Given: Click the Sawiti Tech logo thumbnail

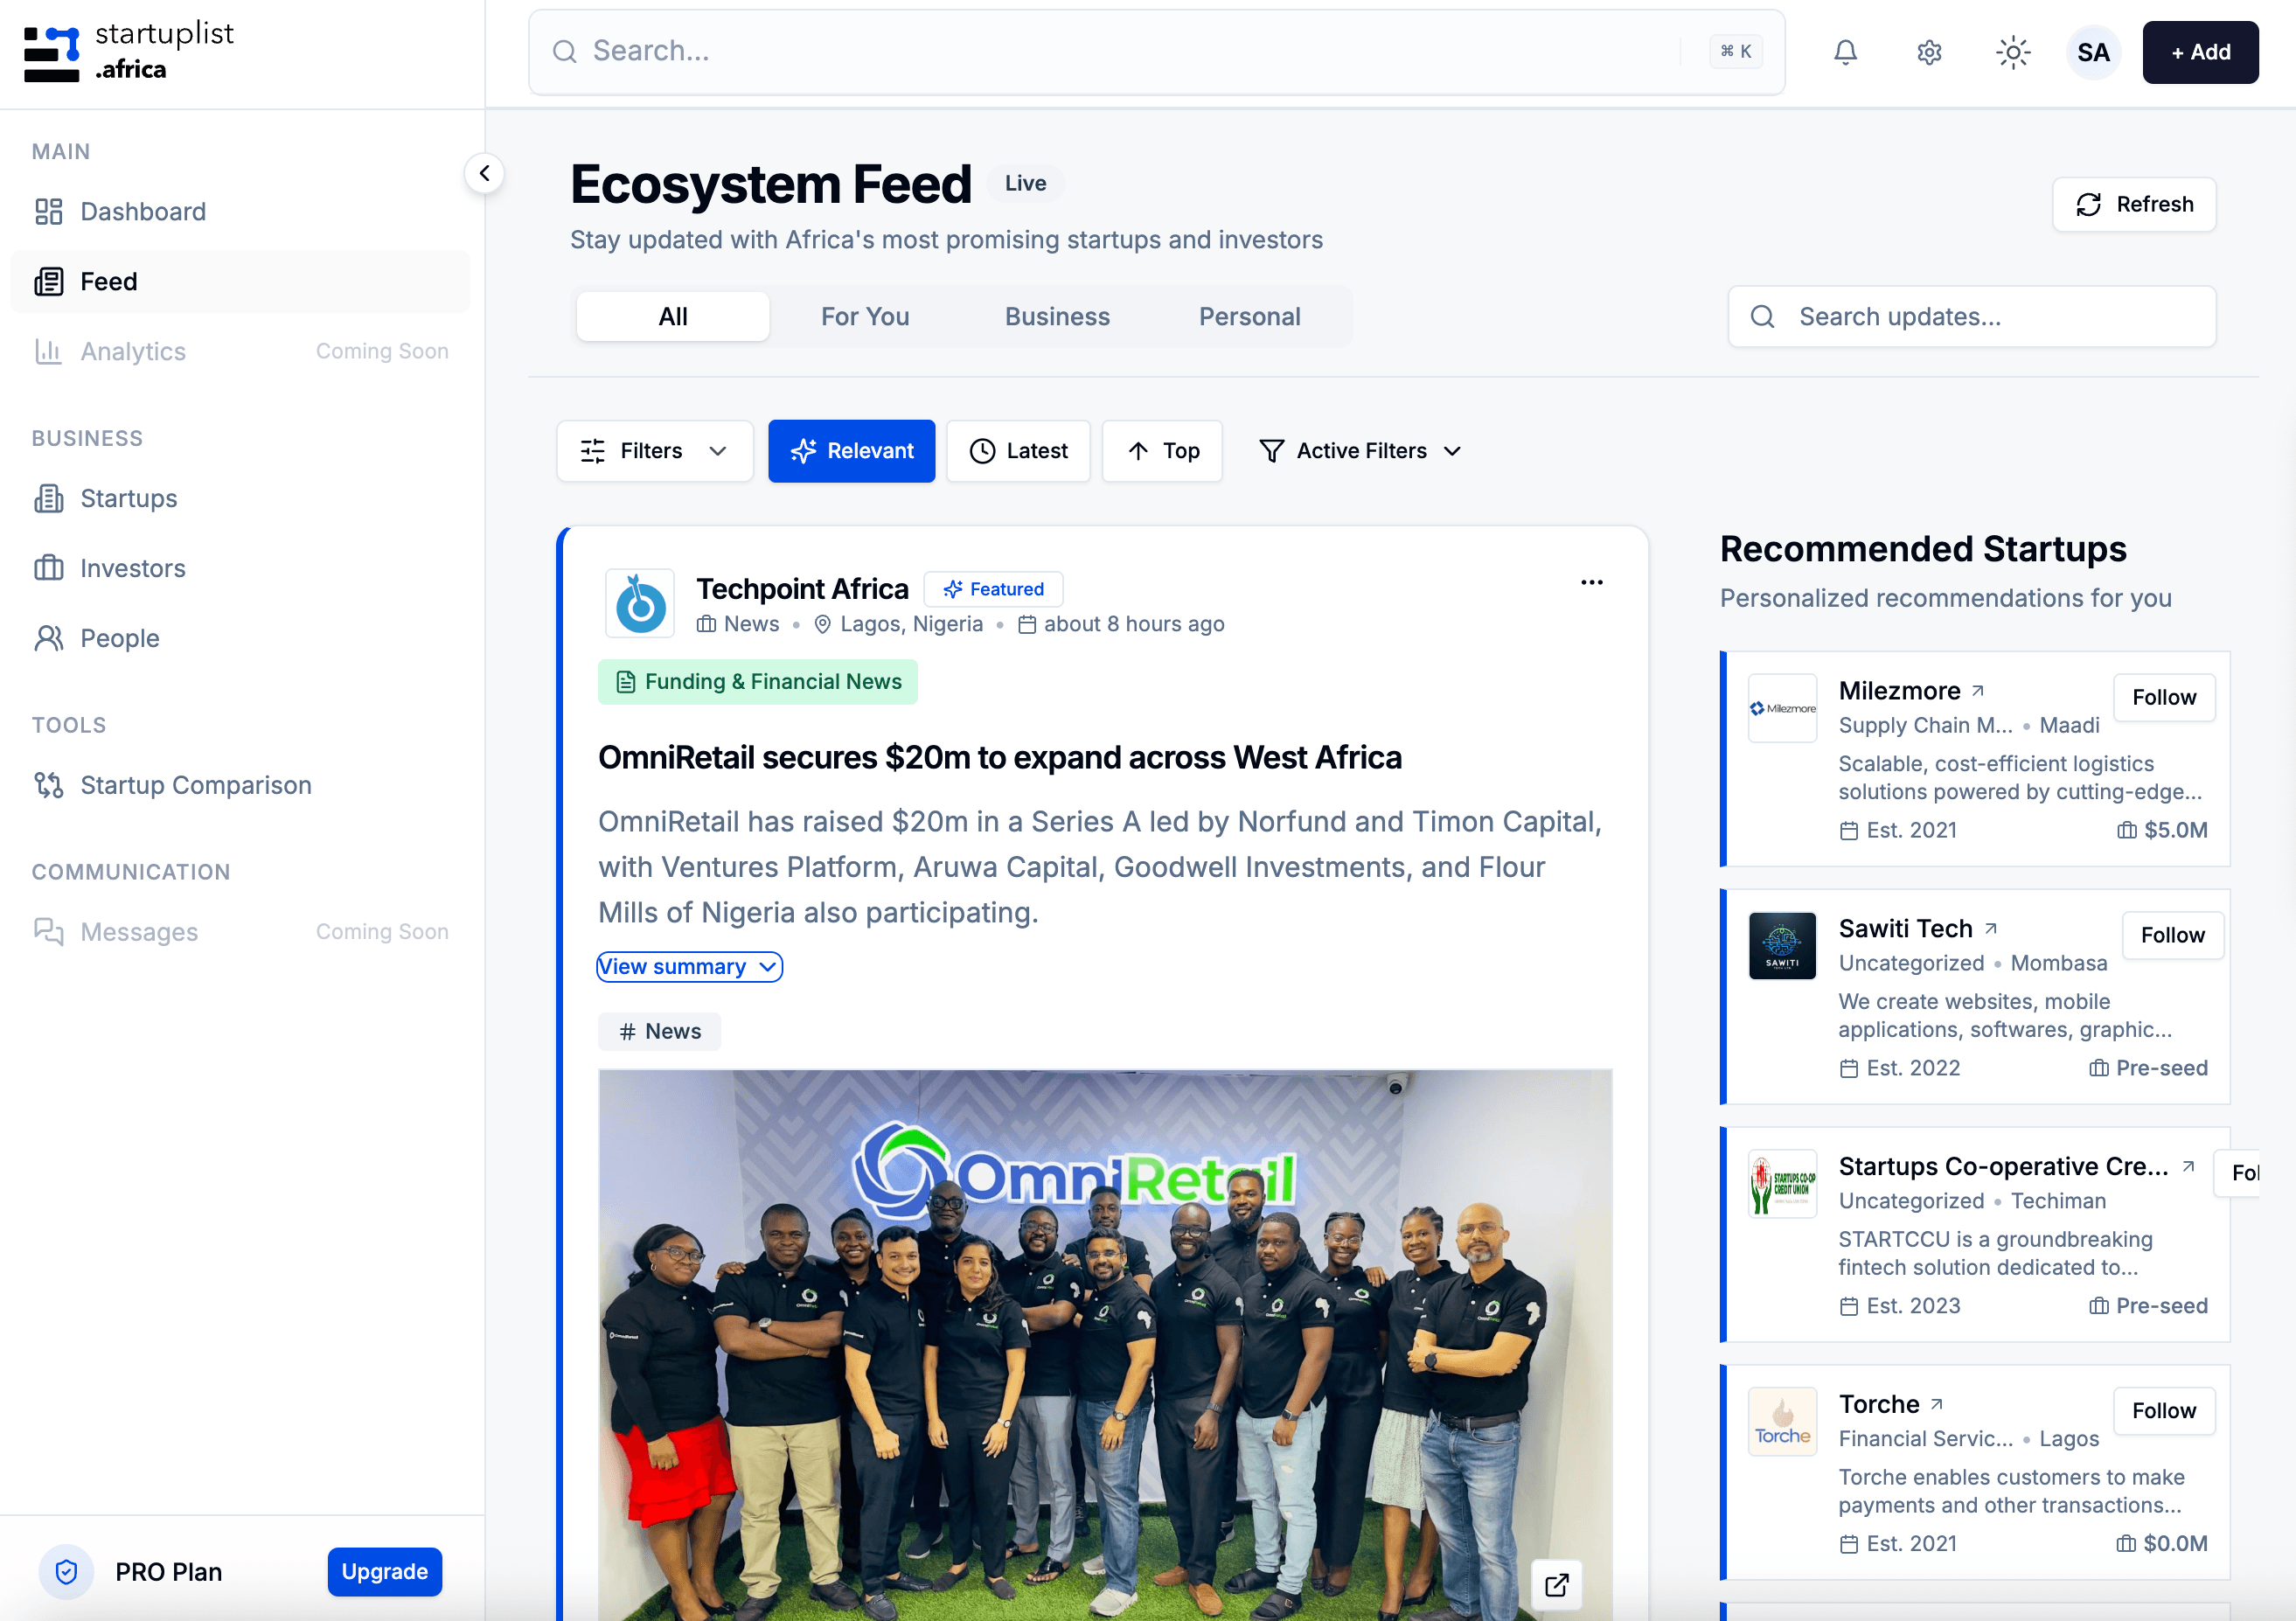Looking at the screenshot, I should [1782, 946].
